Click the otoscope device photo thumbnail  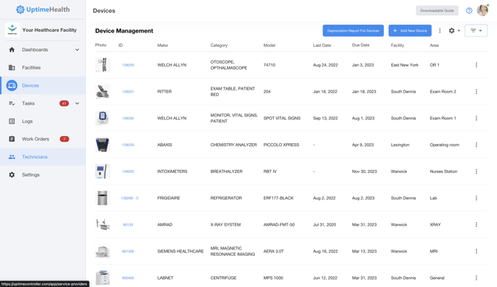click(103, 65)
